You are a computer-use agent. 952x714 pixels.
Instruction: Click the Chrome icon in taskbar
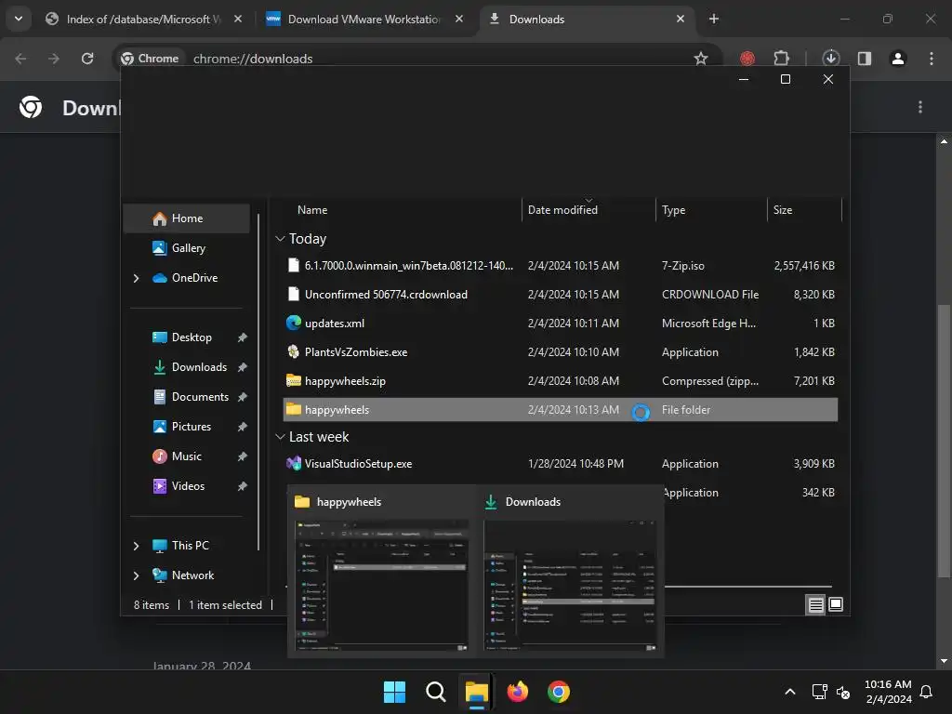[x=559, y=692]
